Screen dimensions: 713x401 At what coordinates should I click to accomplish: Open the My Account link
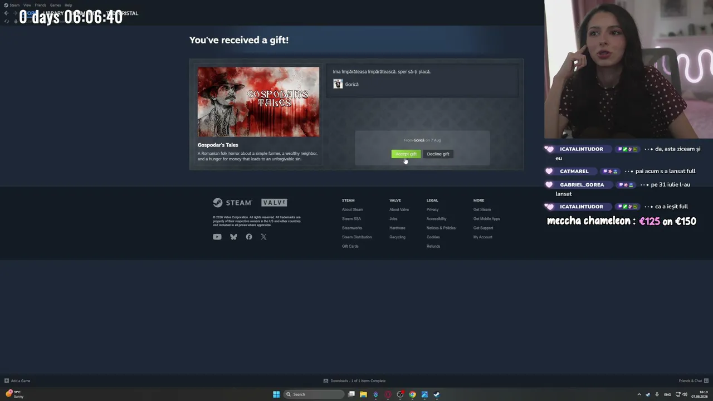point(483,237)
